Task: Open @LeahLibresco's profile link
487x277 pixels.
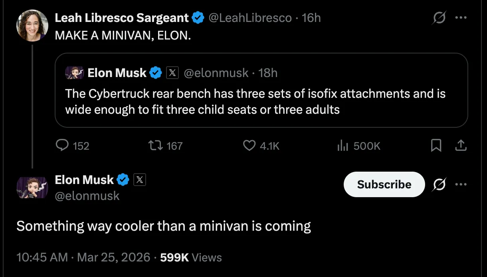Action: [251, 18]
